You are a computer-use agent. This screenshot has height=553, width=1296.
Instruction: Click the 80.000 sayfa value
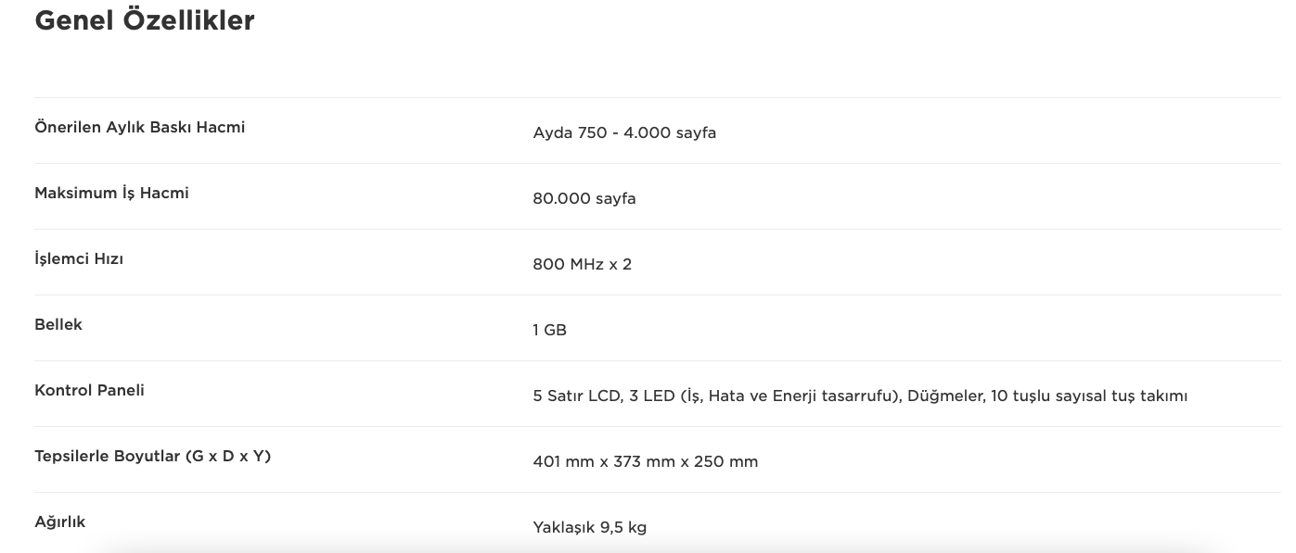[584, 198]
